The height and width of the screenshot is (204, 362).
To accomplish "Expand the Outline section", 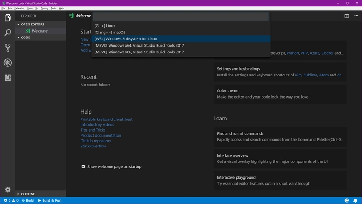I will pos(28,194).
